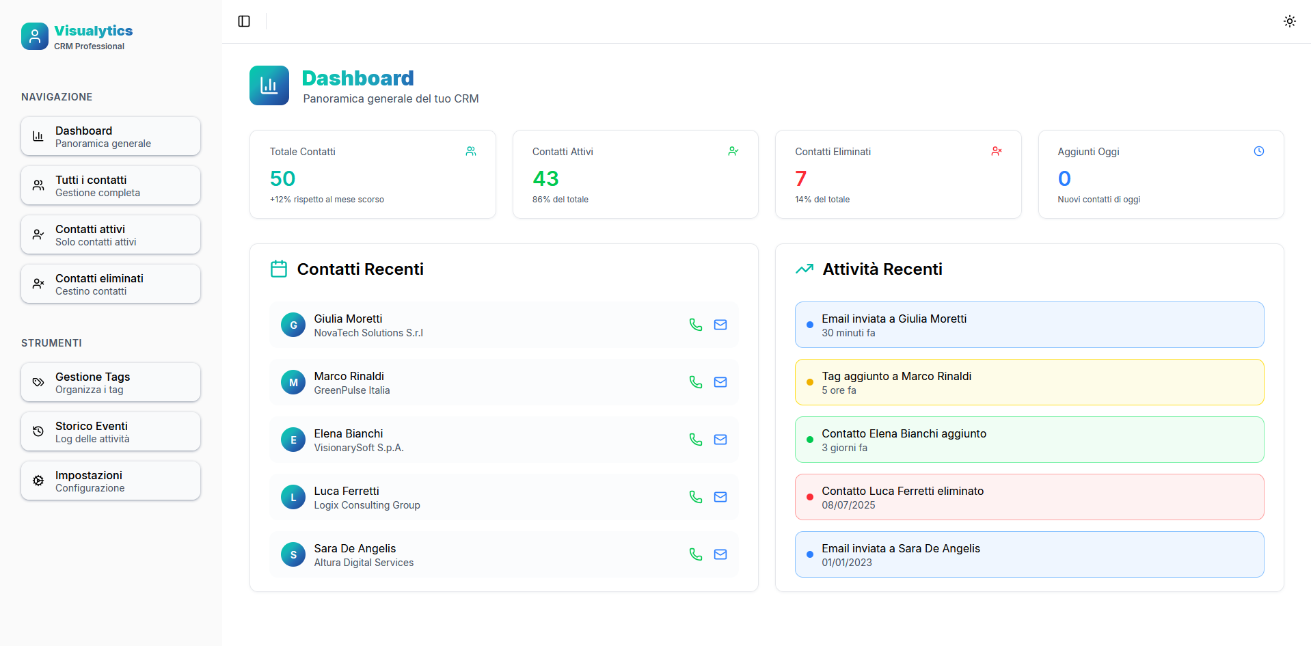Open Contatti eliminati trash section
This screenshot has width=1311, height=646.
(111, 284)
